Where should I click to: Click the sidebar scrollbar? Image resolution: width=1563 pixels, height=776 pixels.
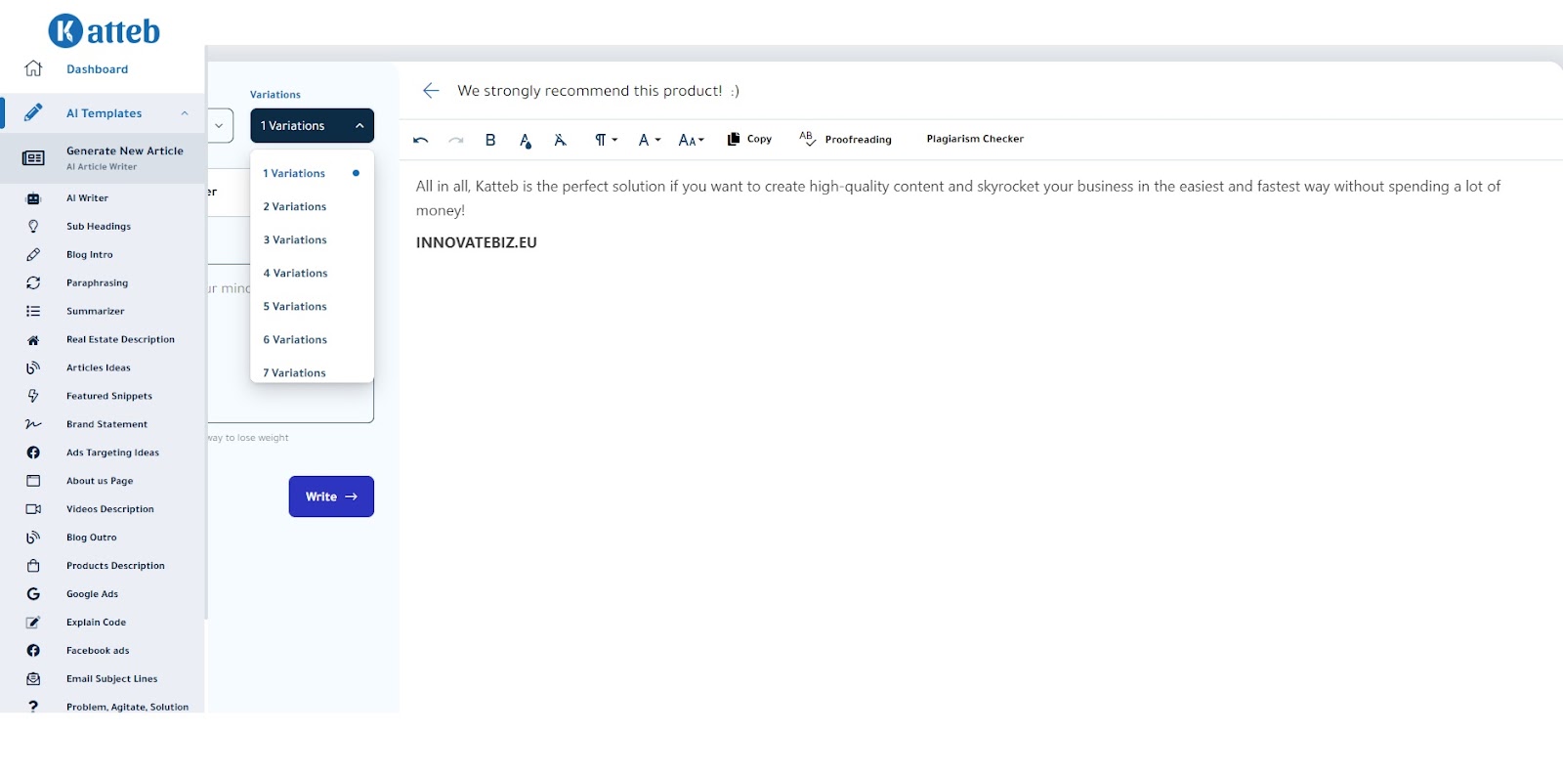206,332
